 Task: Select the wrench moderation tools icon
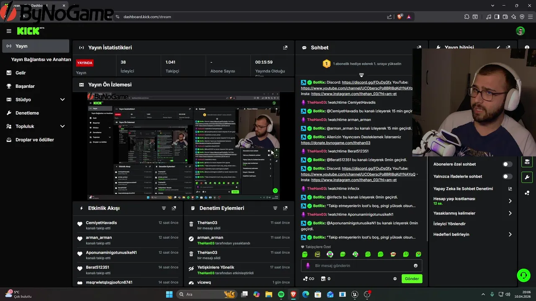pos(527,177)
